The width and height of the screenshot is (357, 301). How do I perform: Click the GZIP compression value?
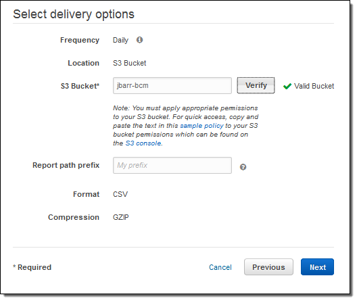121,217
